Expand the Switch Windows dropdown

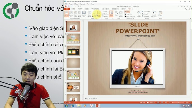coord(154,14)
